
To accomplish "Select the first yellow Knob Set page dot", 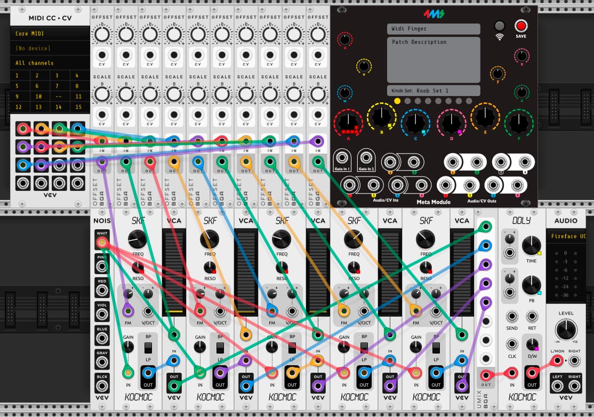I will 397,101.
